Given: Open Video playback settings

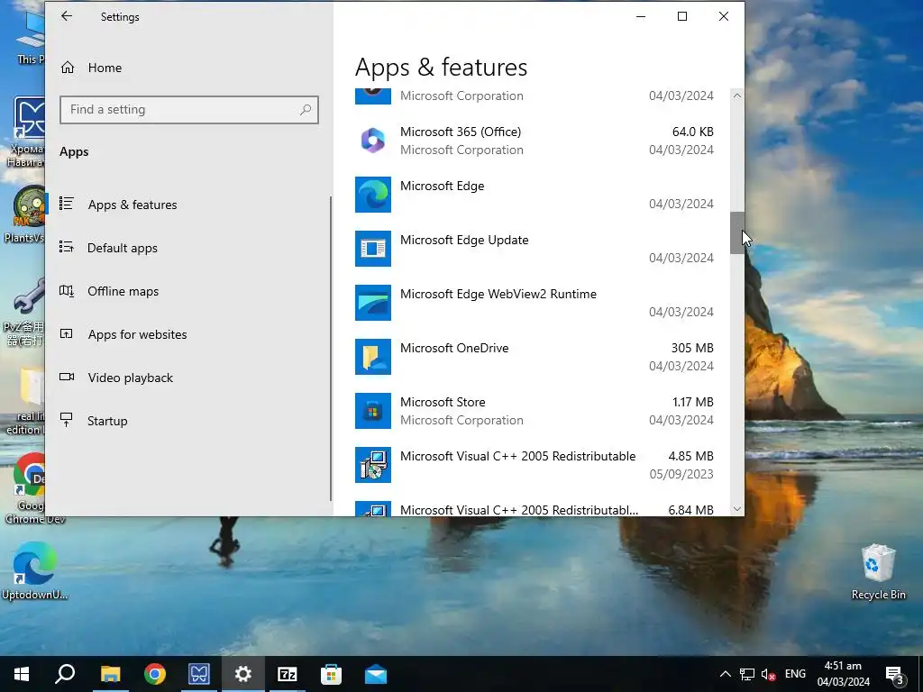Looking at the screenshot, I should tap(130, 378).
